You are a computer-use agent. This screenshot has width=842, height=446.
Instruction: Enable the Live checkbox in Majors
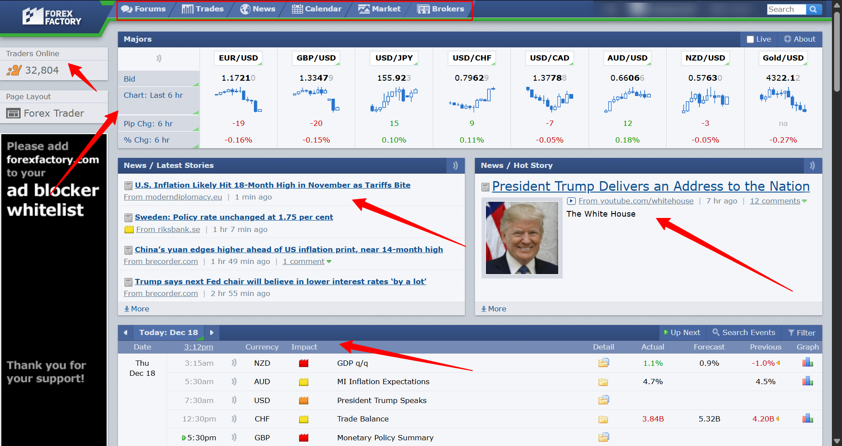(750, 39)
